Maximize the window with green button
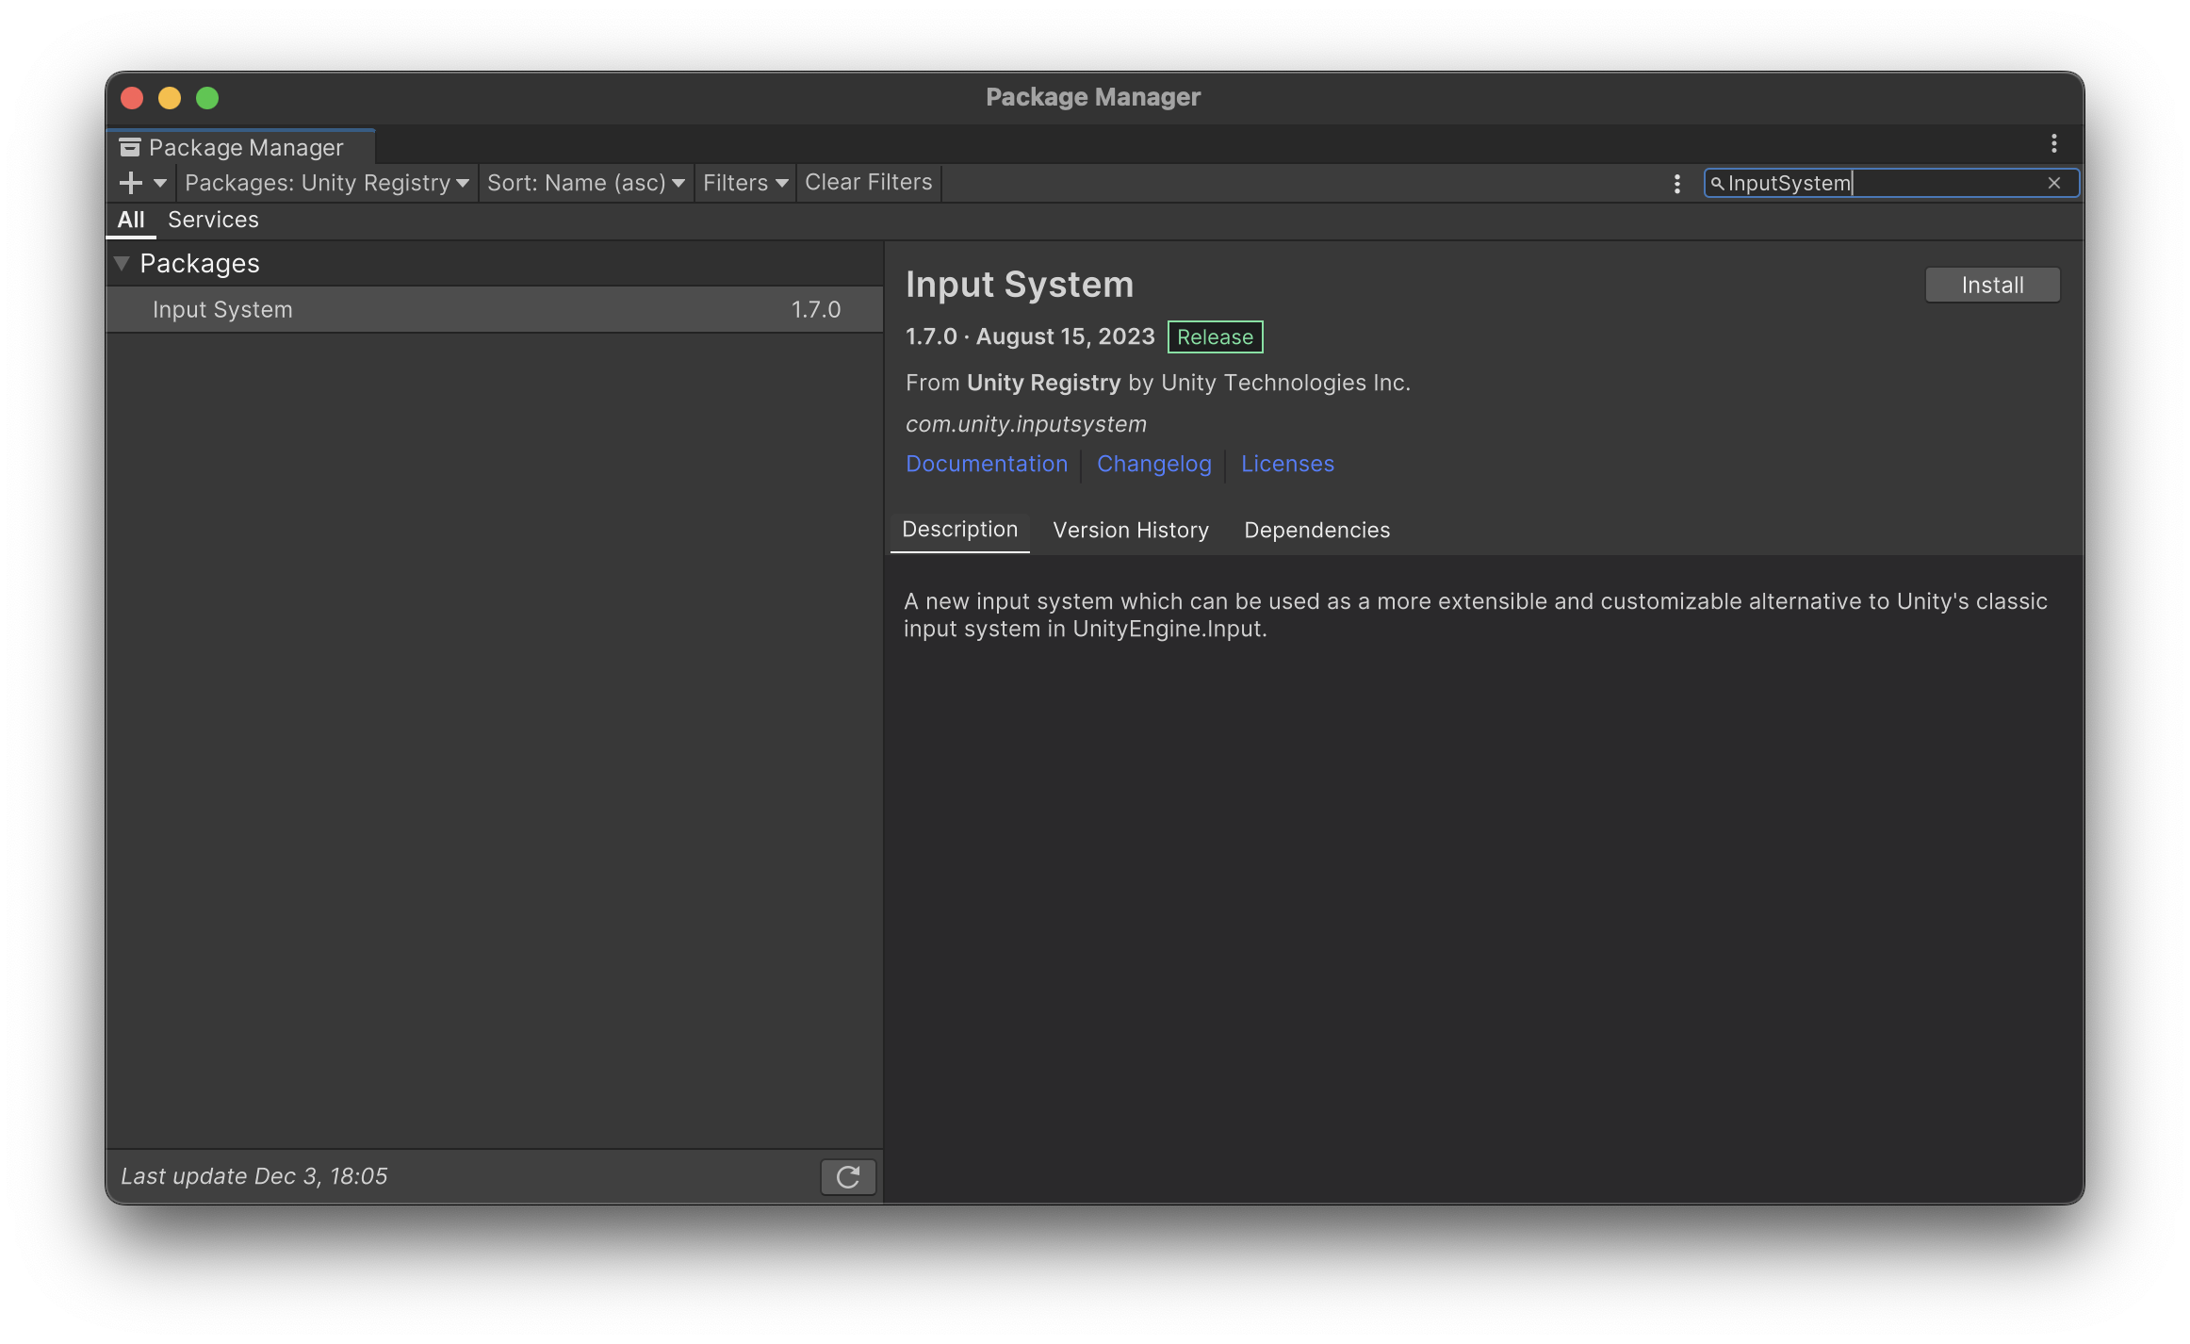This screenshot has height=1344, width=2190. point(207,98)
